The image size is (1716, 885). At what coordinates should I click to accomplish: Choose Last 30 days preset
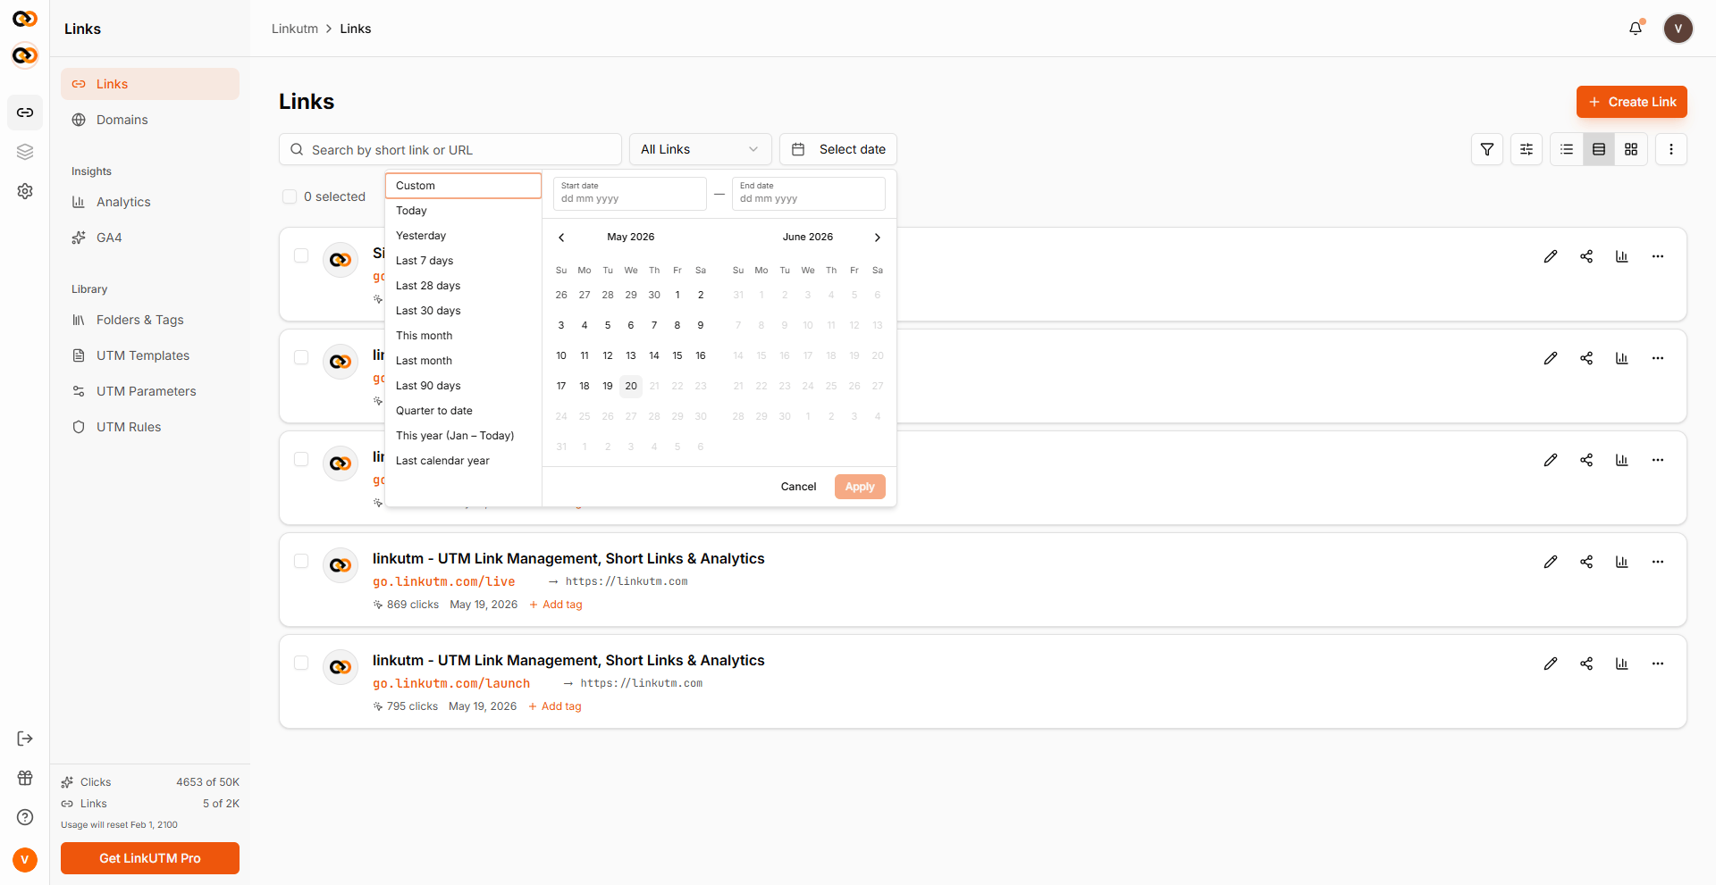click(x=463, y=311)
